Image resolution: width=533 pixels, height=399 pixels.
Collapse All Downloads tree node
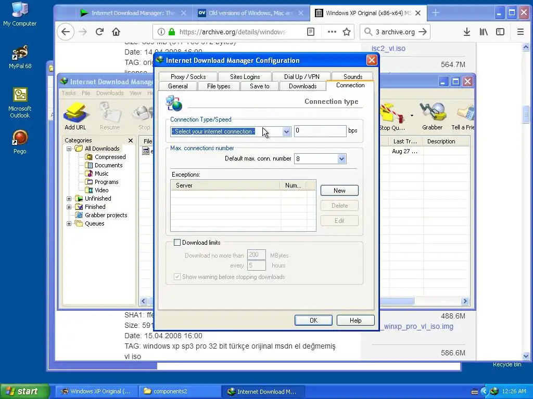(x=69, y=149)
